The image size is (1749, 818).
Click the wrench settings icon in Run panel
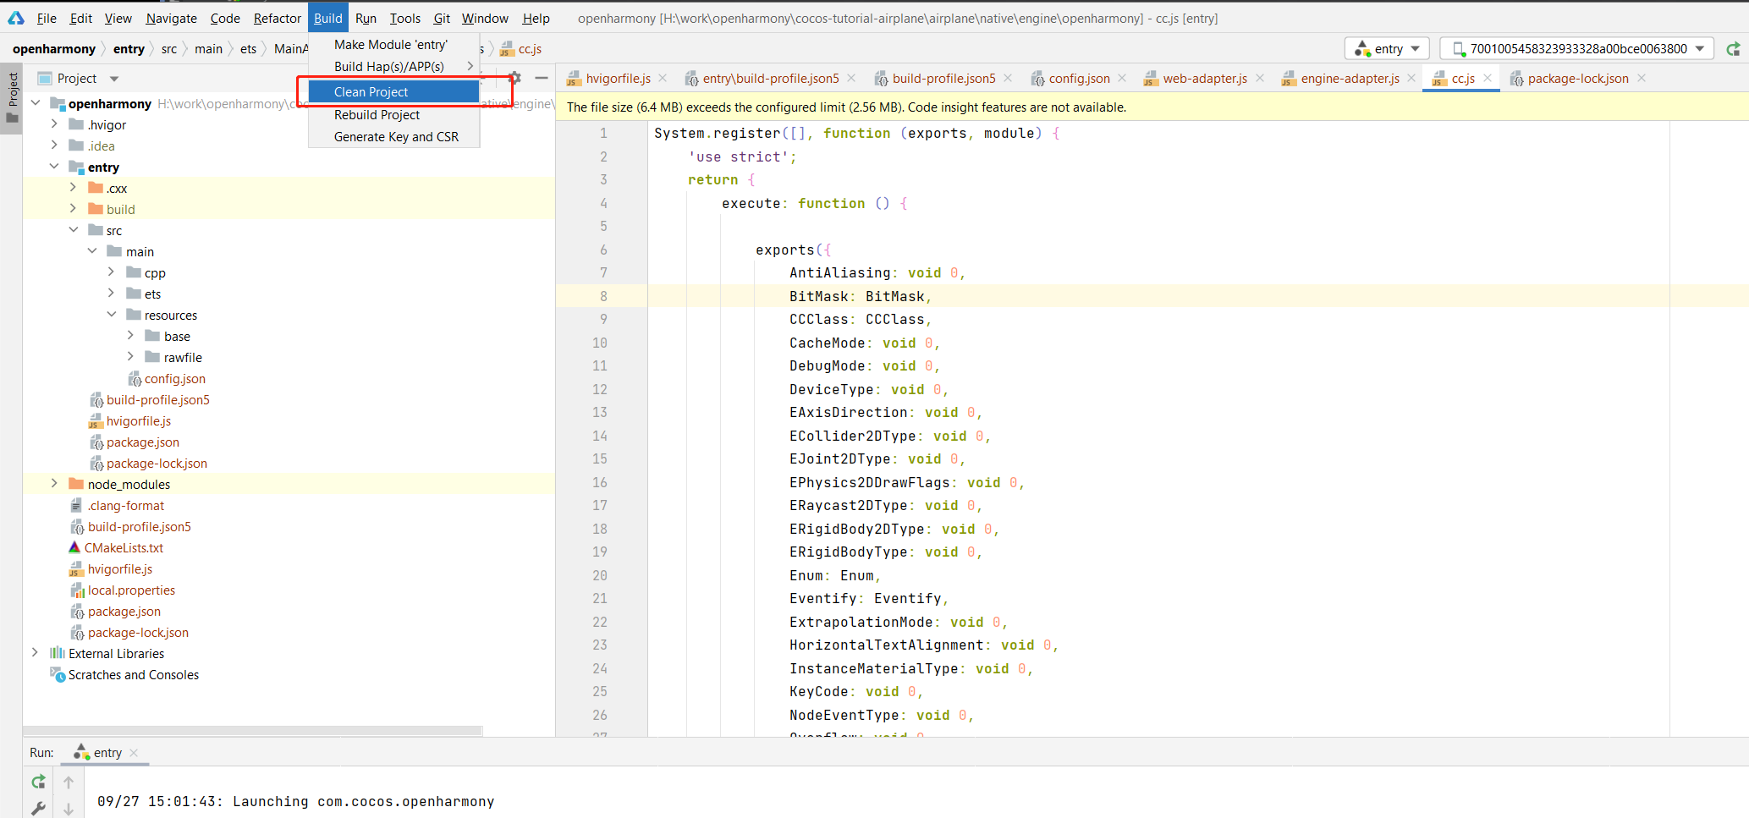[x=38, y=809]
